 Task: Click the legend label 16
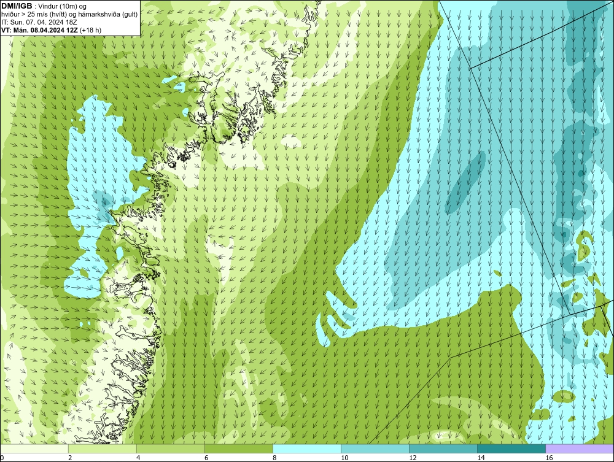tap(549, 458)
